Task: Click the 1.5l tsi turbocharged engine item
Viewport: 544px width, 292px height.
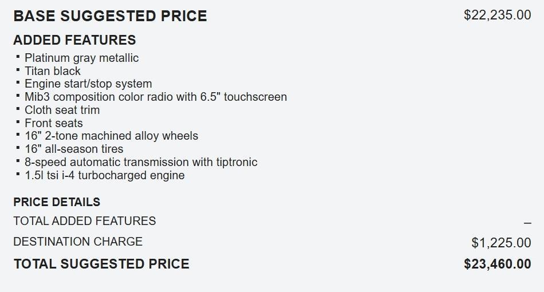Action: [x=104, y=175]
